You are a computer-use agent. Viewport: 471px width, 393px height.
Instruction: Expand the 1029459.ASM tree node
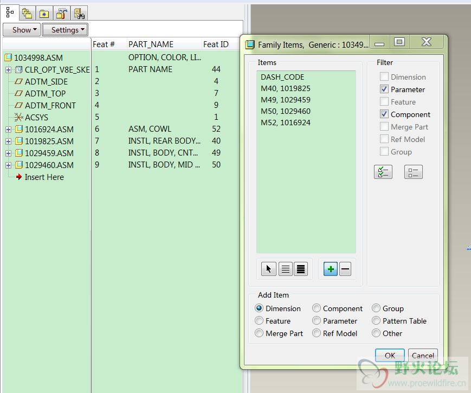coord(9,153)
